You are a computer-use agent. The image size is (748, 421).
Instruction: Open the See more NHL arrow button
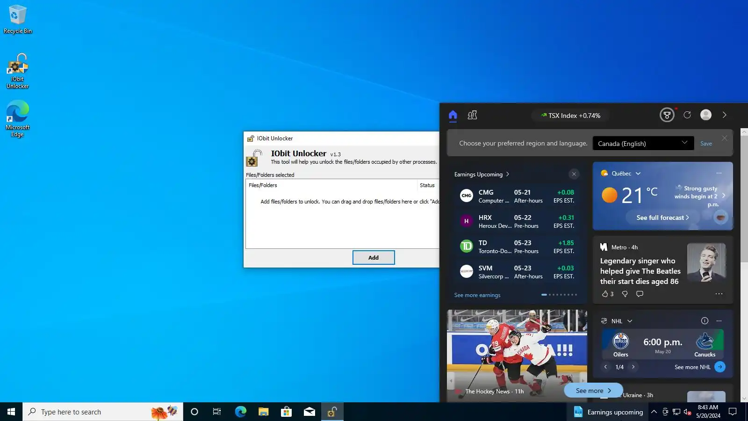pyautogui.click(x=720, y=367)
